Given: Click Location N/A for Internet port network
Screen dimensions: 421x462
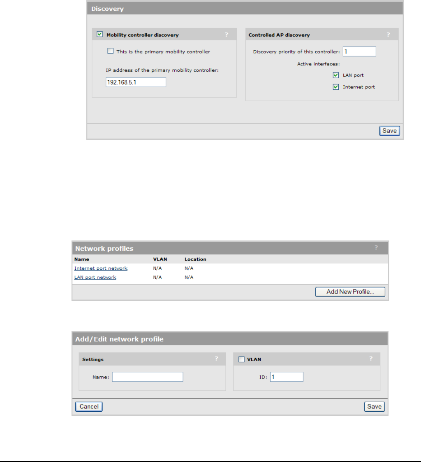Looking at the screenshot, I should (x=189, y=268).
